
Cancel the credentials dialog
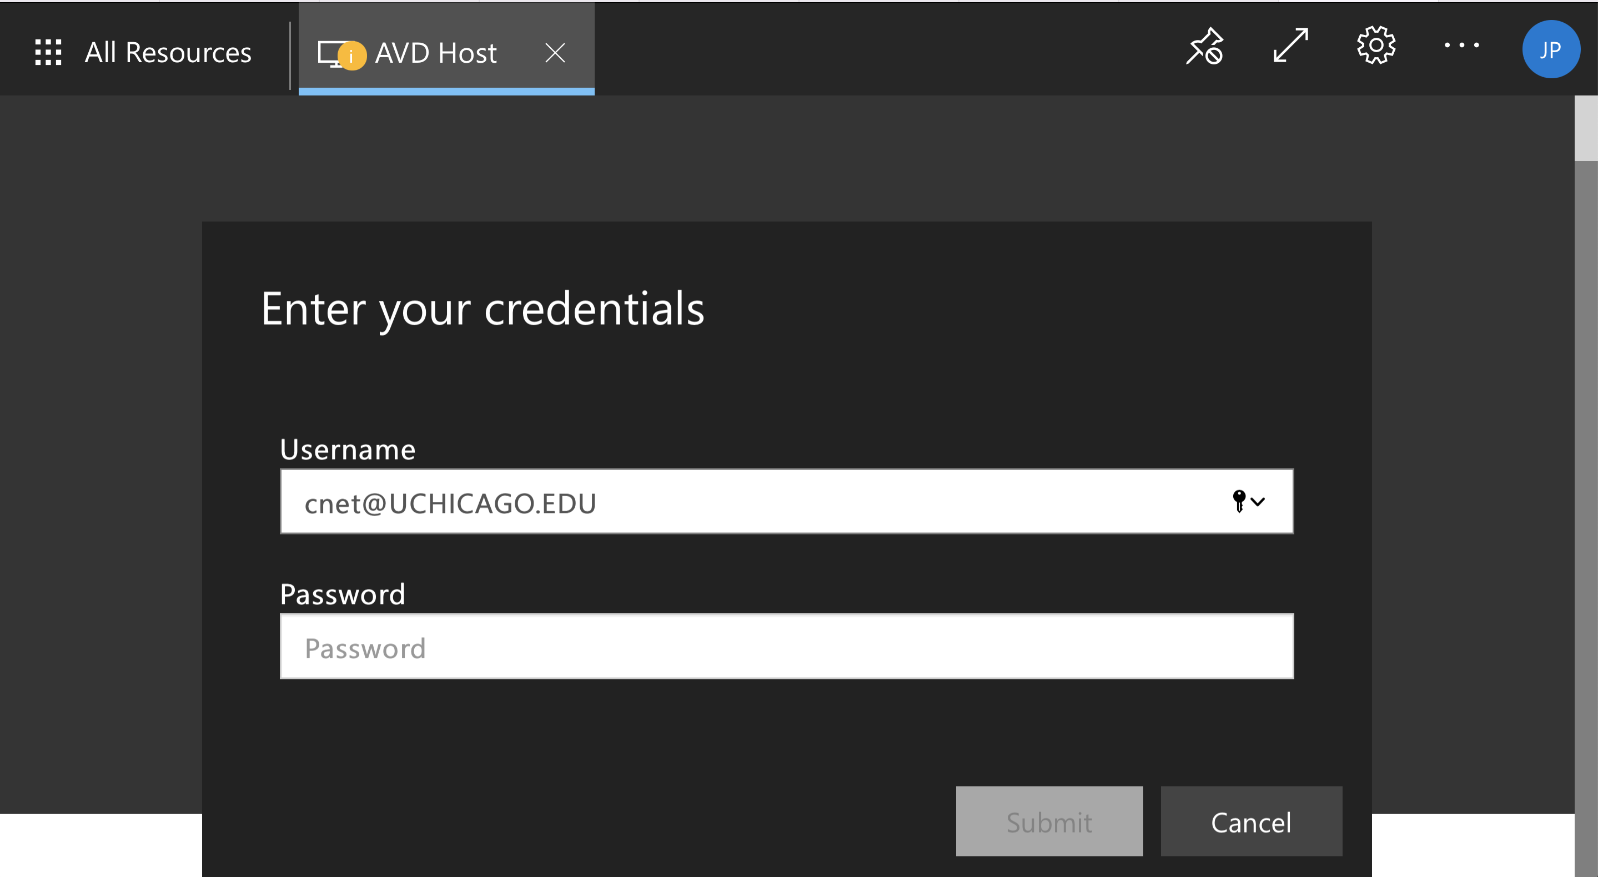pyautogui.click(x=1251, y=821)
